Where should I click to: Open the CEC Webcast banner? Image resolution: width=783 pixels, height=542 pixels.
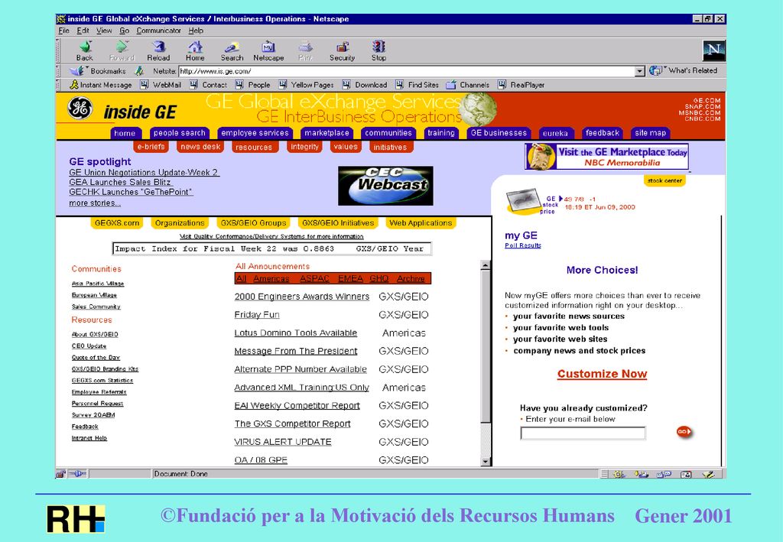[385, 186]
